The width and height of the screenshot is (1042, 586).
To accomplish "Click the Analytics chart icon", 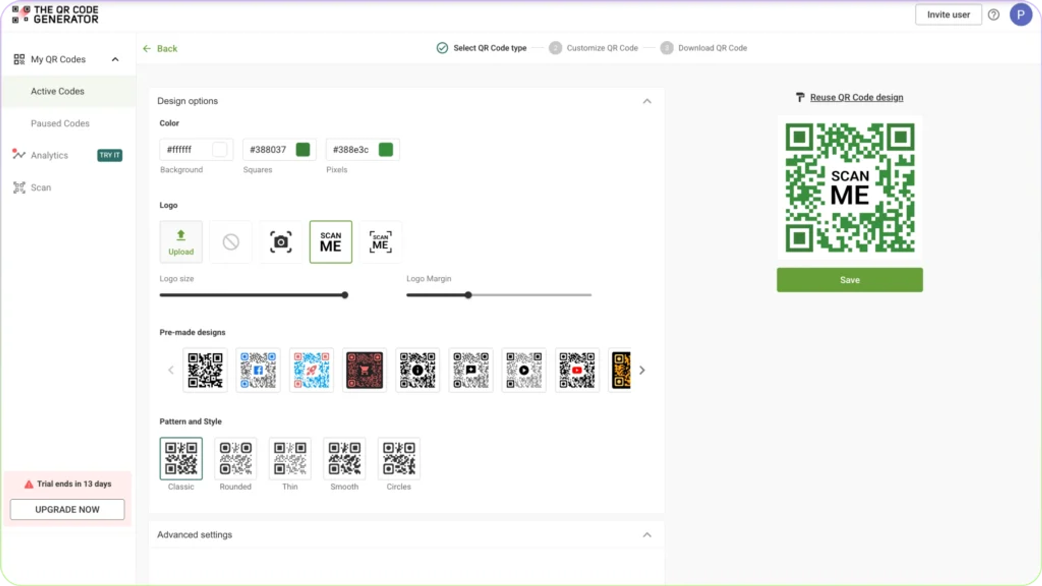I will click(19, 155).
